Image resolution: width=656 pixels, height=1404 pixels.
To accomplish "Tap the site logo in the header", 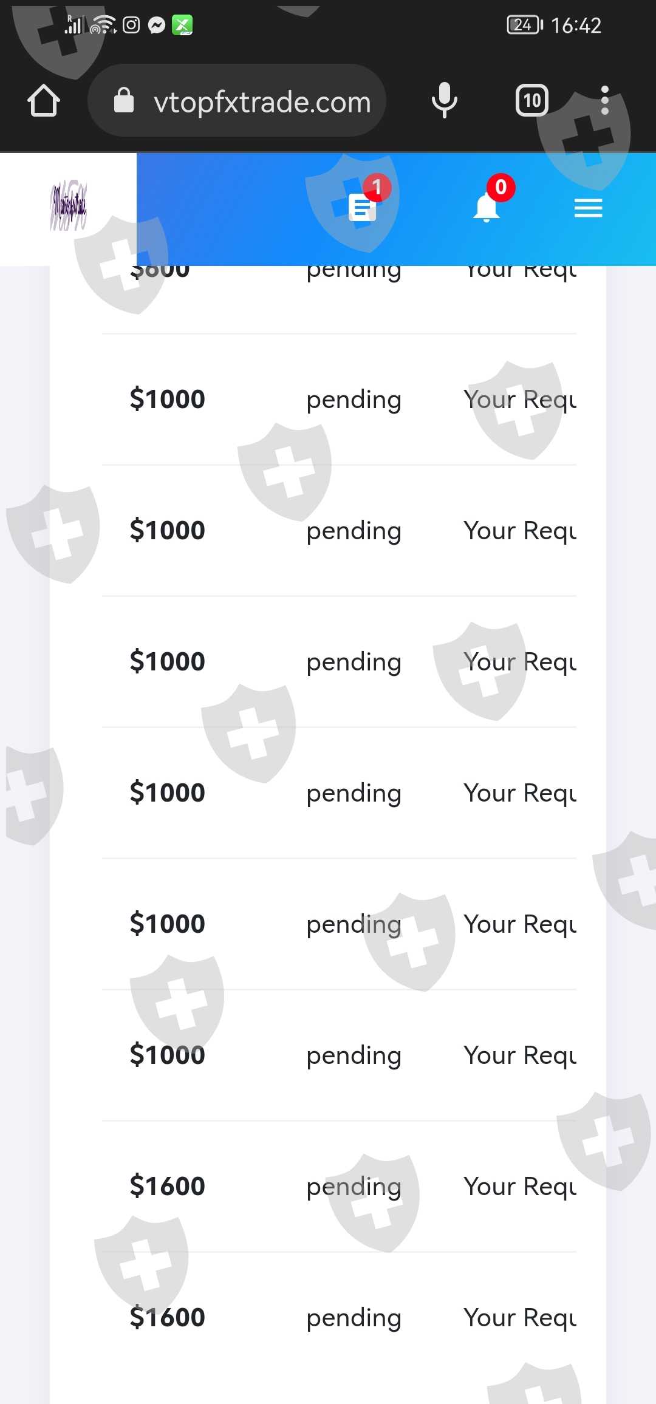I will pyautogui.click(x=68, y=205).
